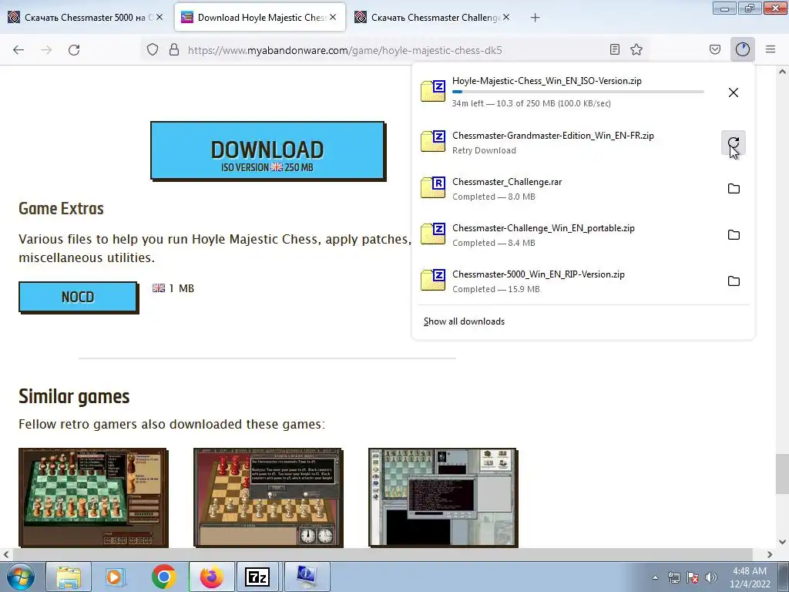The height and width of the screenshot is (592, 789).
Task: Click the Hoyle-Majestic-Chess download progress bar
Action: pyautogui.click(x=578, y=92)
